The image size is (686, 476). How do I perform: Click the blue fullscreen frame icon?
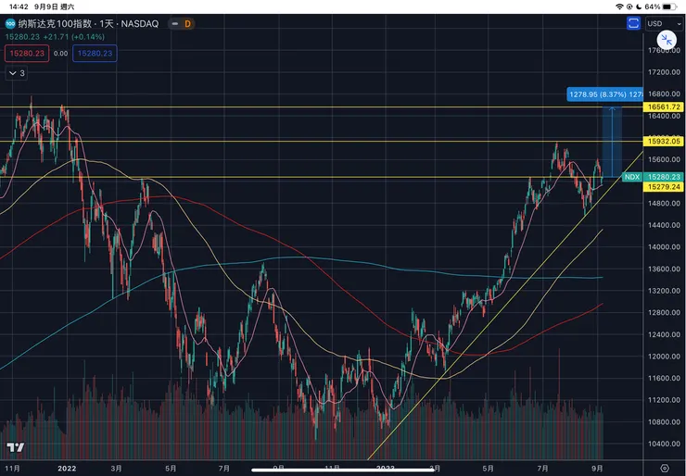(x=633, y=23)
